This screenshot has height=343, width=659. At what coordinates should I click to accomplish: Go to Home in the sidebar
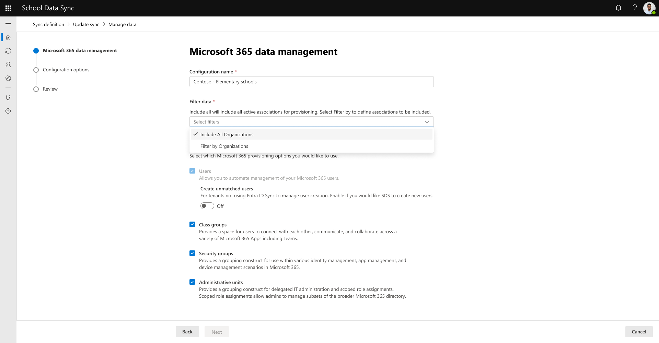[8, 37]
